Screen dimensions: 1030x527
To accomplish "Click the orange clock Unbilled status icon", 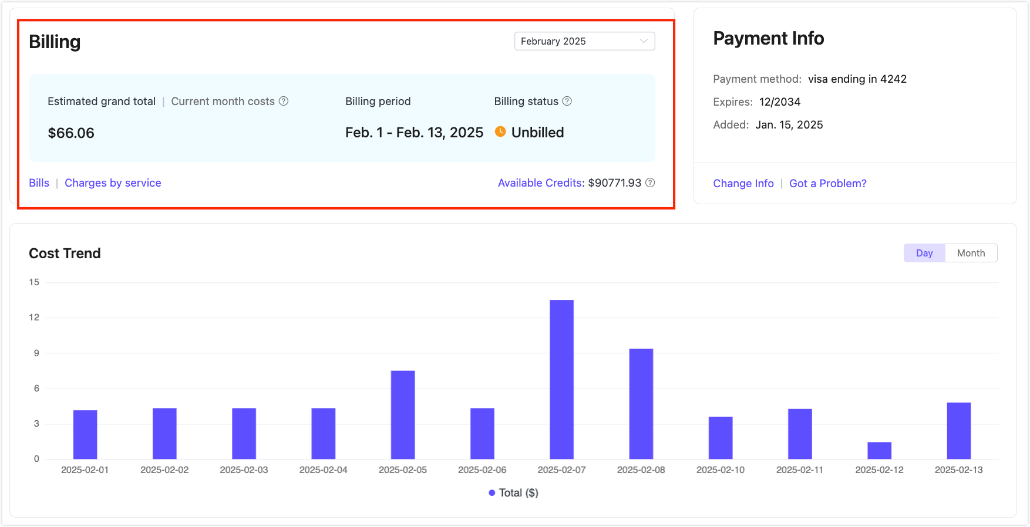I will coord(500,131).
